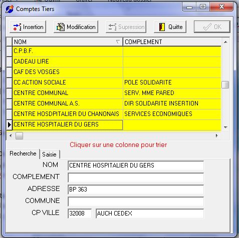Click the Quitte button
This screenshot has height=238, width=239.
point(170,27)
